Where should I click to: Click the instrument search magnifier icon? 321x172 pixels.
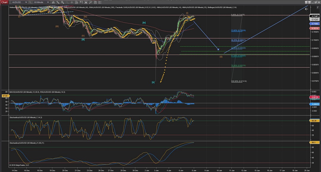(30, 2)
